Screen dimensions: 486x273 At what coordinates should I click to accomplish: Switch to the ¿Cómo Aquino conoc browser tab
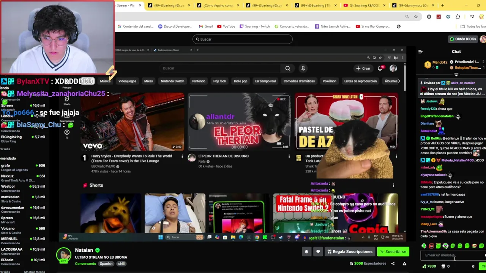pyautogui.click(x=218, y=5)
